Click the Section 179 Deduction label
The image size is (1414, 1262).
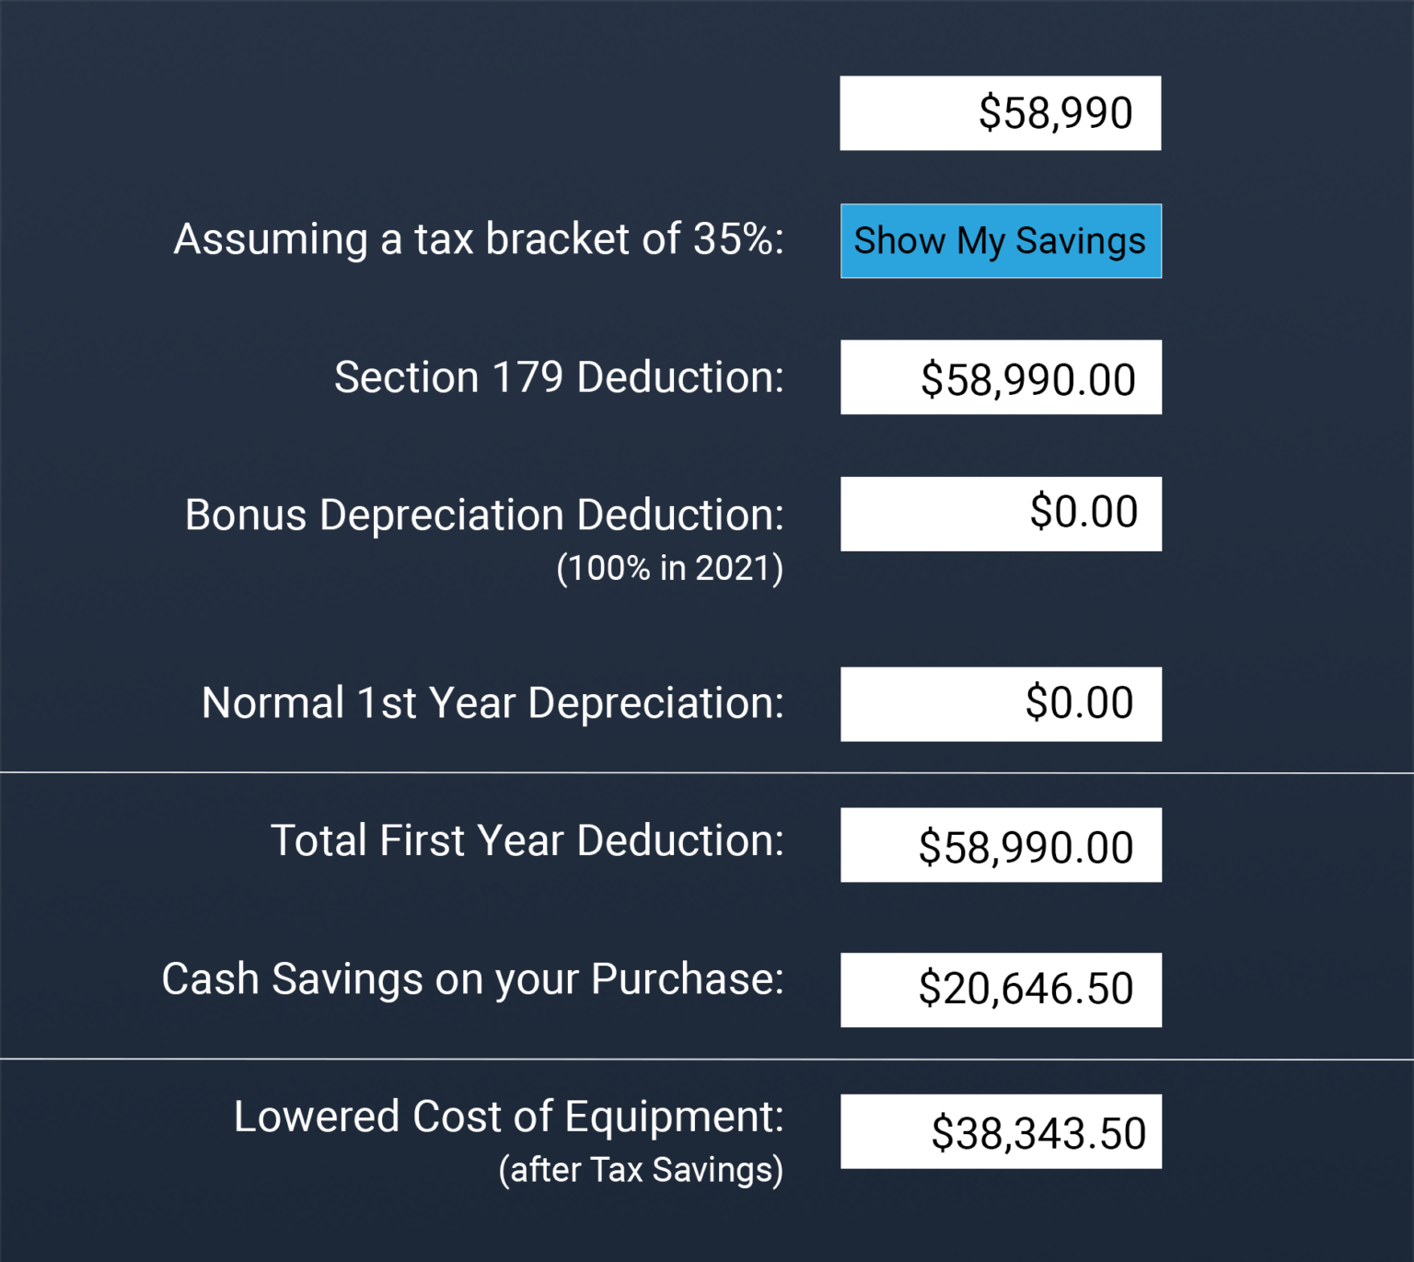pyautogui.click(x=560, y=376)
